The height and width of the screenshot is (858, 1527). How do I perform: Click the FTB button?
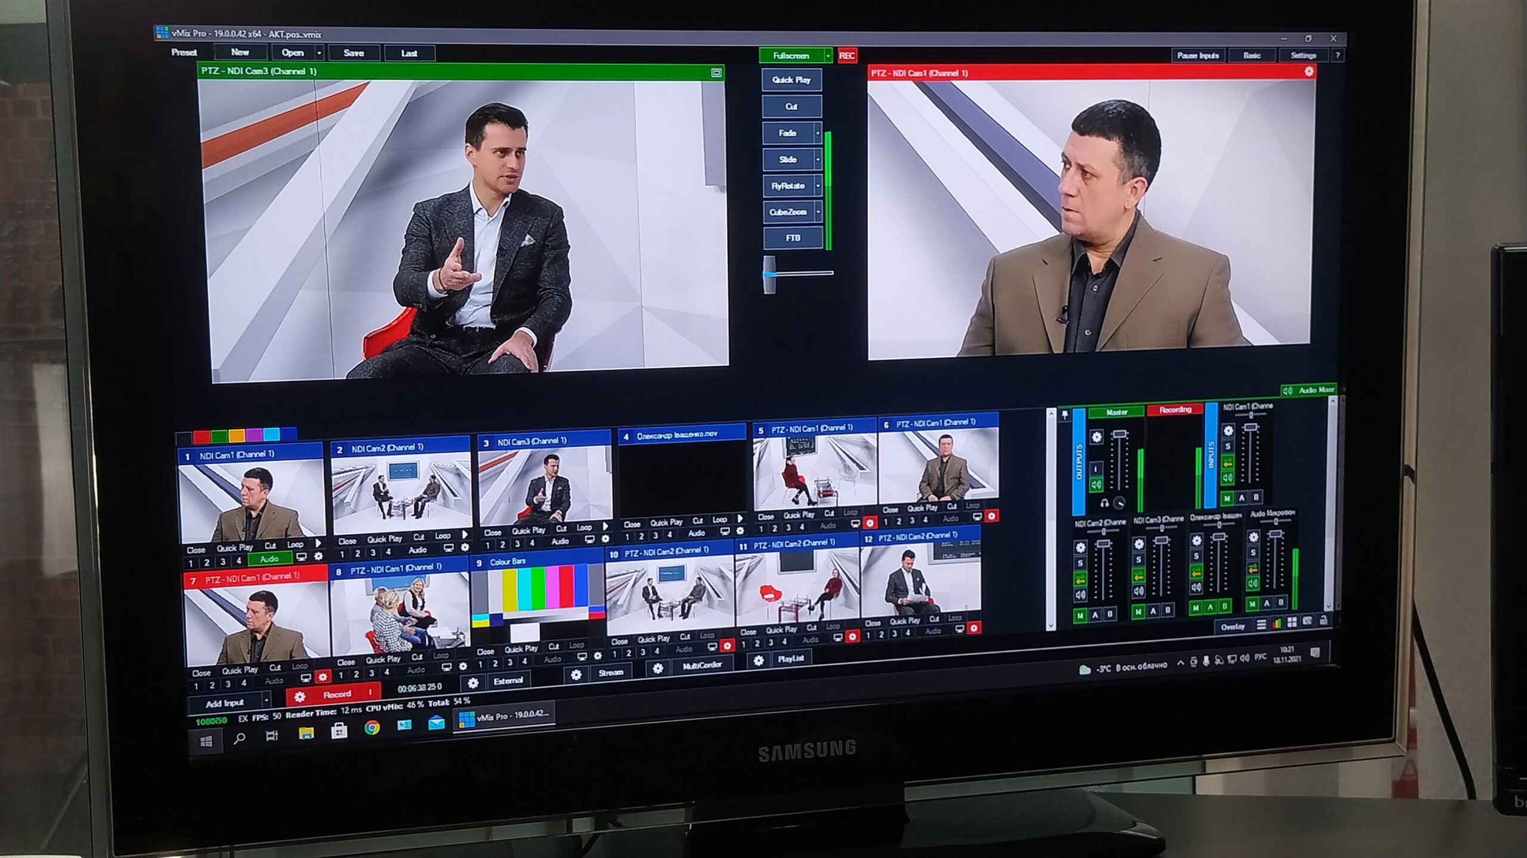(793, 238)
